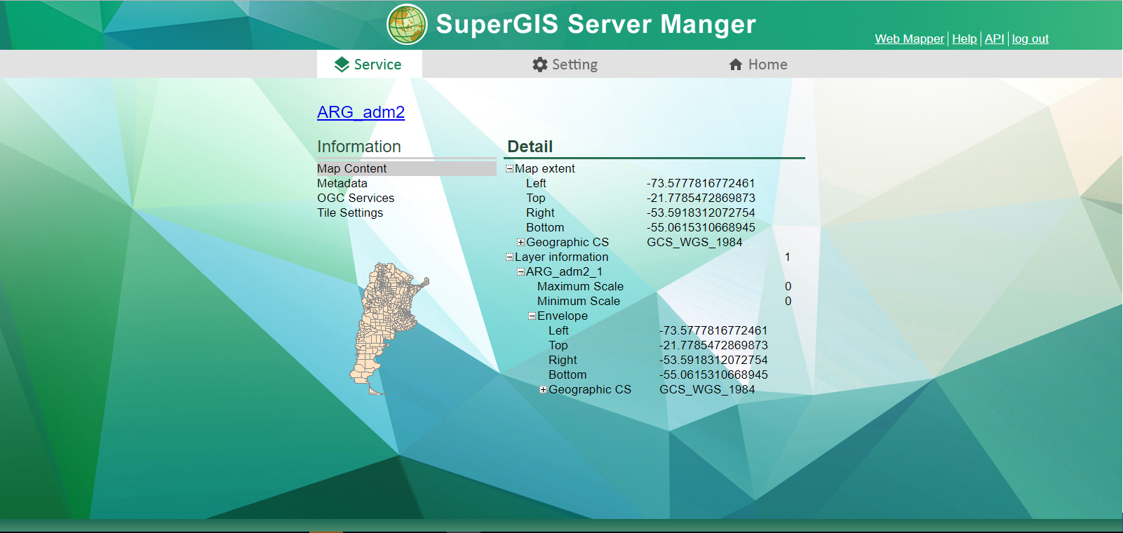Click the Setting gear icon
The width and height of the screenshot is (1123, 533).
[x=539, y=65]
